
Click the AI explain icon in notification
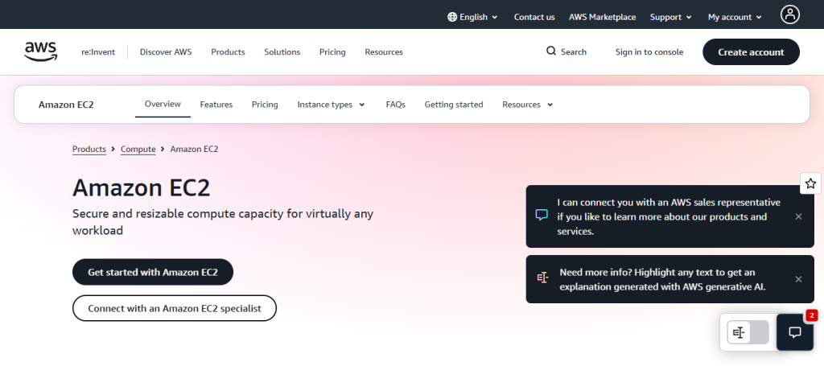click(x=543, y=278)
